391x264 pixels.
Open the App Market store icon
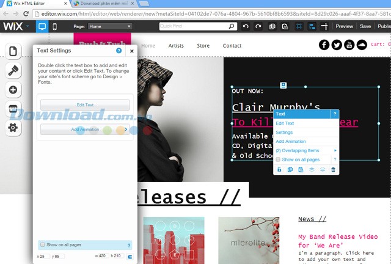pyautogui.click(x=13, y=109)
